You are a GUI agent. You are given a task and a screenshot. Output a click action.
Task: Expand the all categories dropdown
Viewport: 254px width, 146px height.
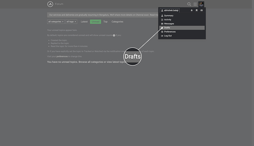coord(56,22)
